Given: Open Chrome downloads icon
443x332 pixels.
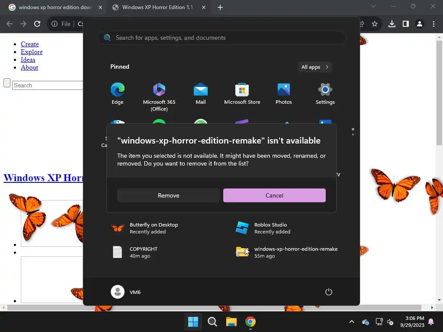Looking at the screenshot, I should coord(392,24).
